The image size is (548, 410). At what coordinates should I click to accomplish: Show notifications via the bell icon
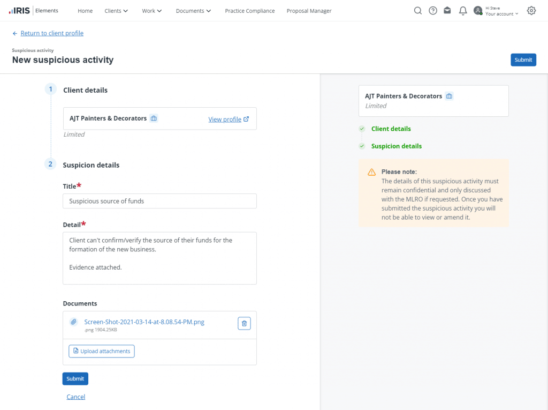click(463, 11)
